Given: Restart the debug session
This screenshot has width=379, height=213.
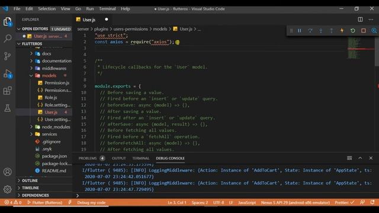Looking at the screenshot, I should click(x=353, y=31).
